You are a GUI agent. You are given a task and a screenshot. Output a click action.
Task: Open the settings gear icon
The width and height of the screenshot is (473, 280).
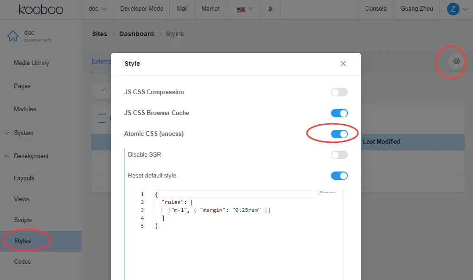point(456,61)
